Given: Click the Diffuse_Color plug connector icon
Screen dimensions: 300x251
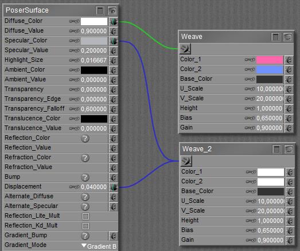Looking at the screenshot, I should [114, 21].
